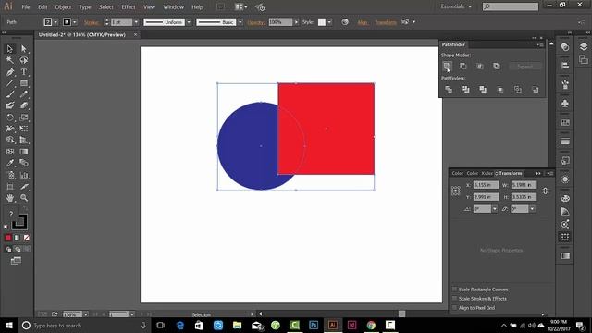Screen dimensions: 592x333
Task: Select the Rectangle tool
Action: pos(24,83)
